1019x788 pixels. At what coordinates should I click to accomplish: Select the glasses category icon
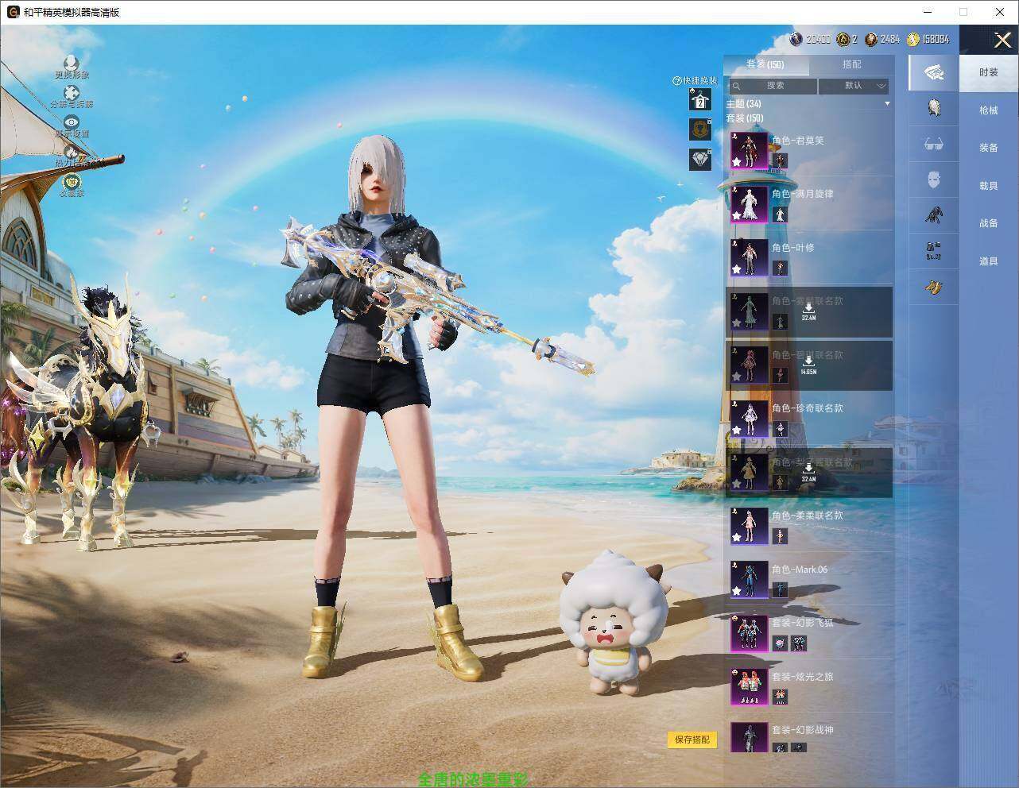pyautogui.click(x=934, y=144)
